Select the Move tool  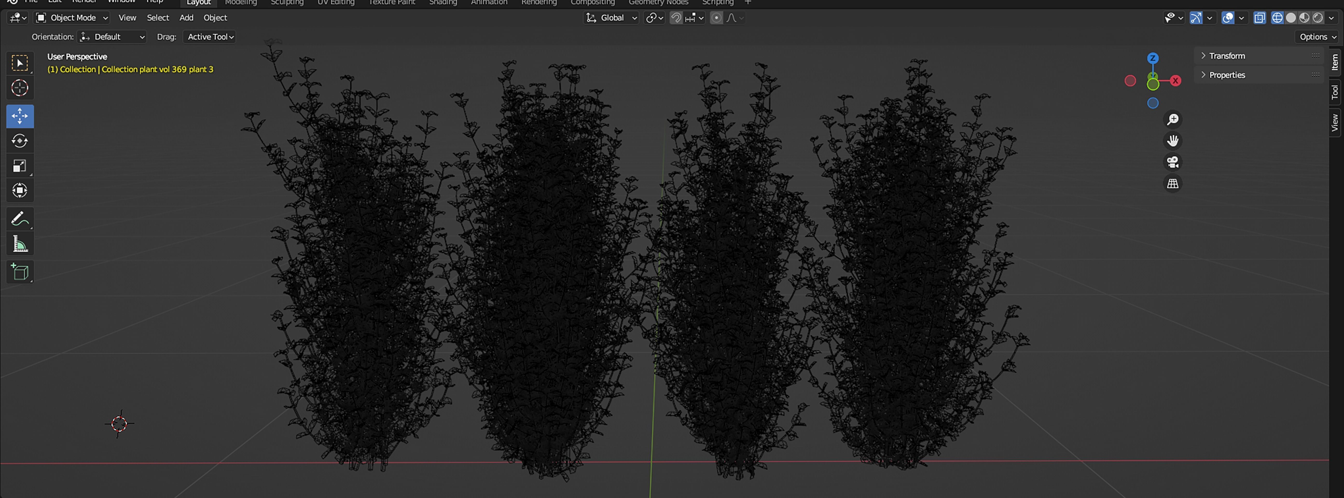point(20,116)
